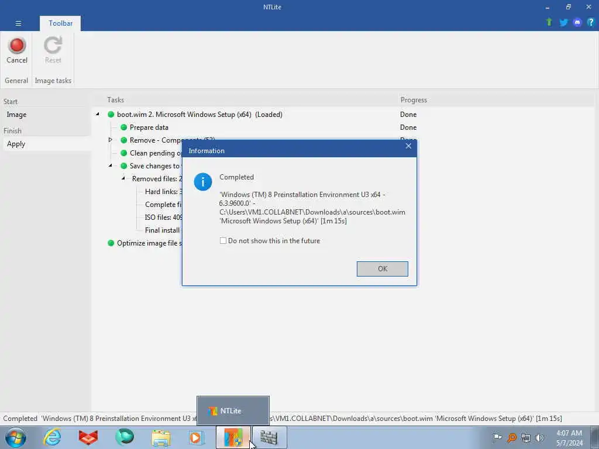The width and height of the screenshot is (599, 449).
Task: Open the Twitter bird icon link
Action: pyautogui.click(x=563, y=23)
